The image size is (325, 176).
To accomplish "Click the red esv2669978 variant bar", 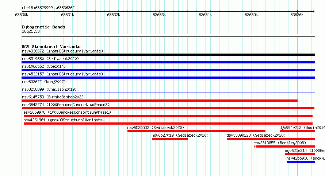I will [168, 116].
